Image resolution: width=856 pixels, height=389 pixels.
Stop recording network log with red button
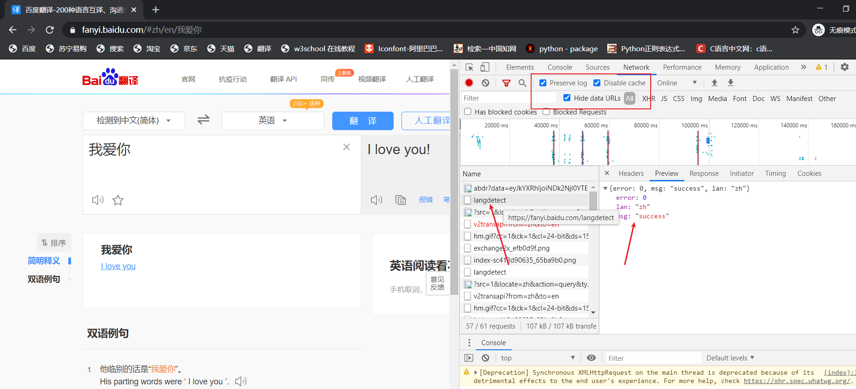[469, 83]
